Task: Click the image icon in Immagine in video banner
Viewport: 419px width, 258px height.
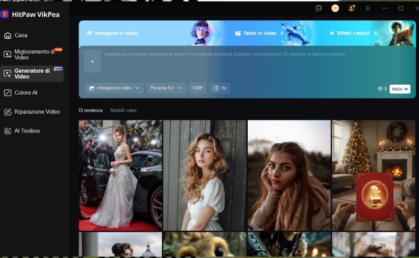Action: coord(90,33)
